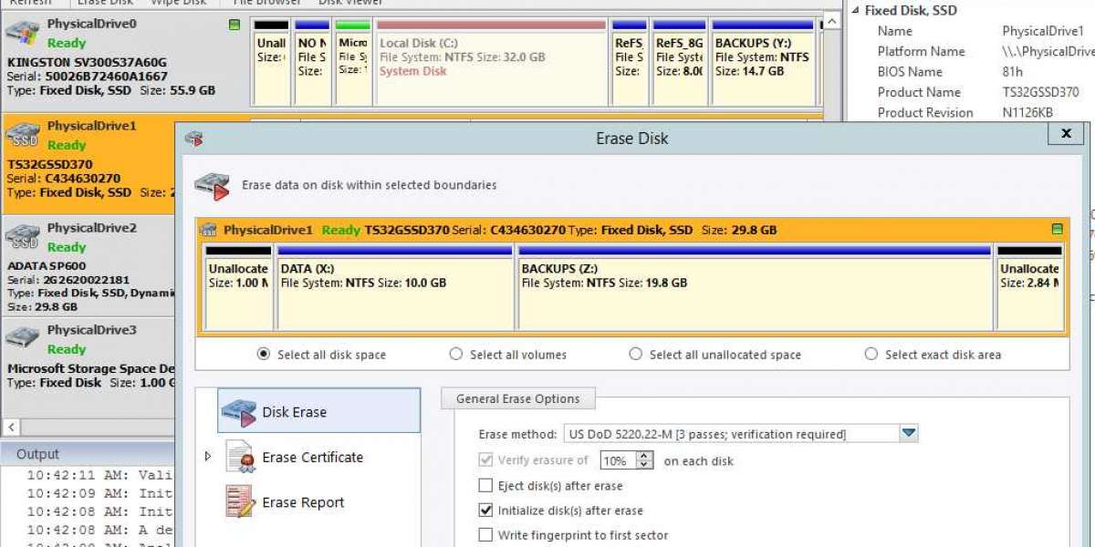Select the Disk Erase icon in sidebar
The height and width of the screenshot is (547, 1095).
pyautogui.click(x=238, y=412)
